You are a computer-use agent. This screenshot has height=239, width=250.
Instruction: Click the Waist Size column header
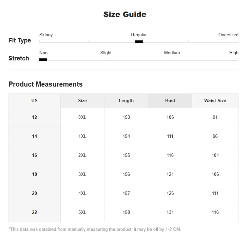[x=215, y=101]
